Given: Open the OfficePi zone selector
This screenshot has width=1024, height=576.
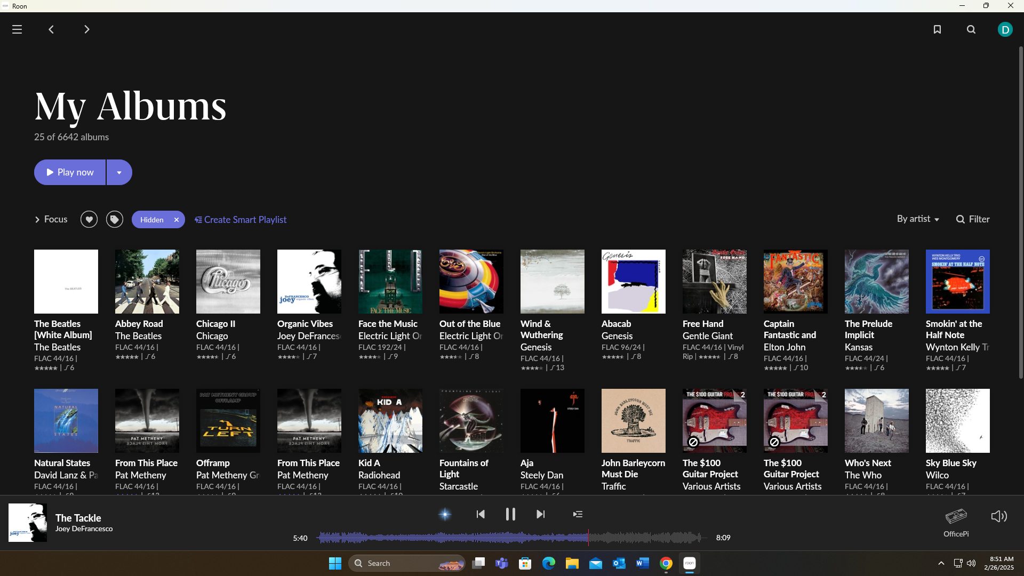Looking at the screenshot, I should pos(956,523).
